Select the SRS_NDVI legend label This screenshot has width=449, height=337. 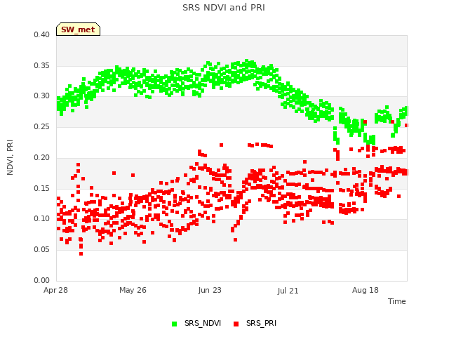(x=203, y=323)
